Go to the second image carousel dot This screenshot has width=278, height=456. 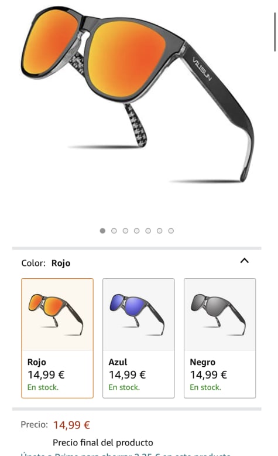[114, 231]
